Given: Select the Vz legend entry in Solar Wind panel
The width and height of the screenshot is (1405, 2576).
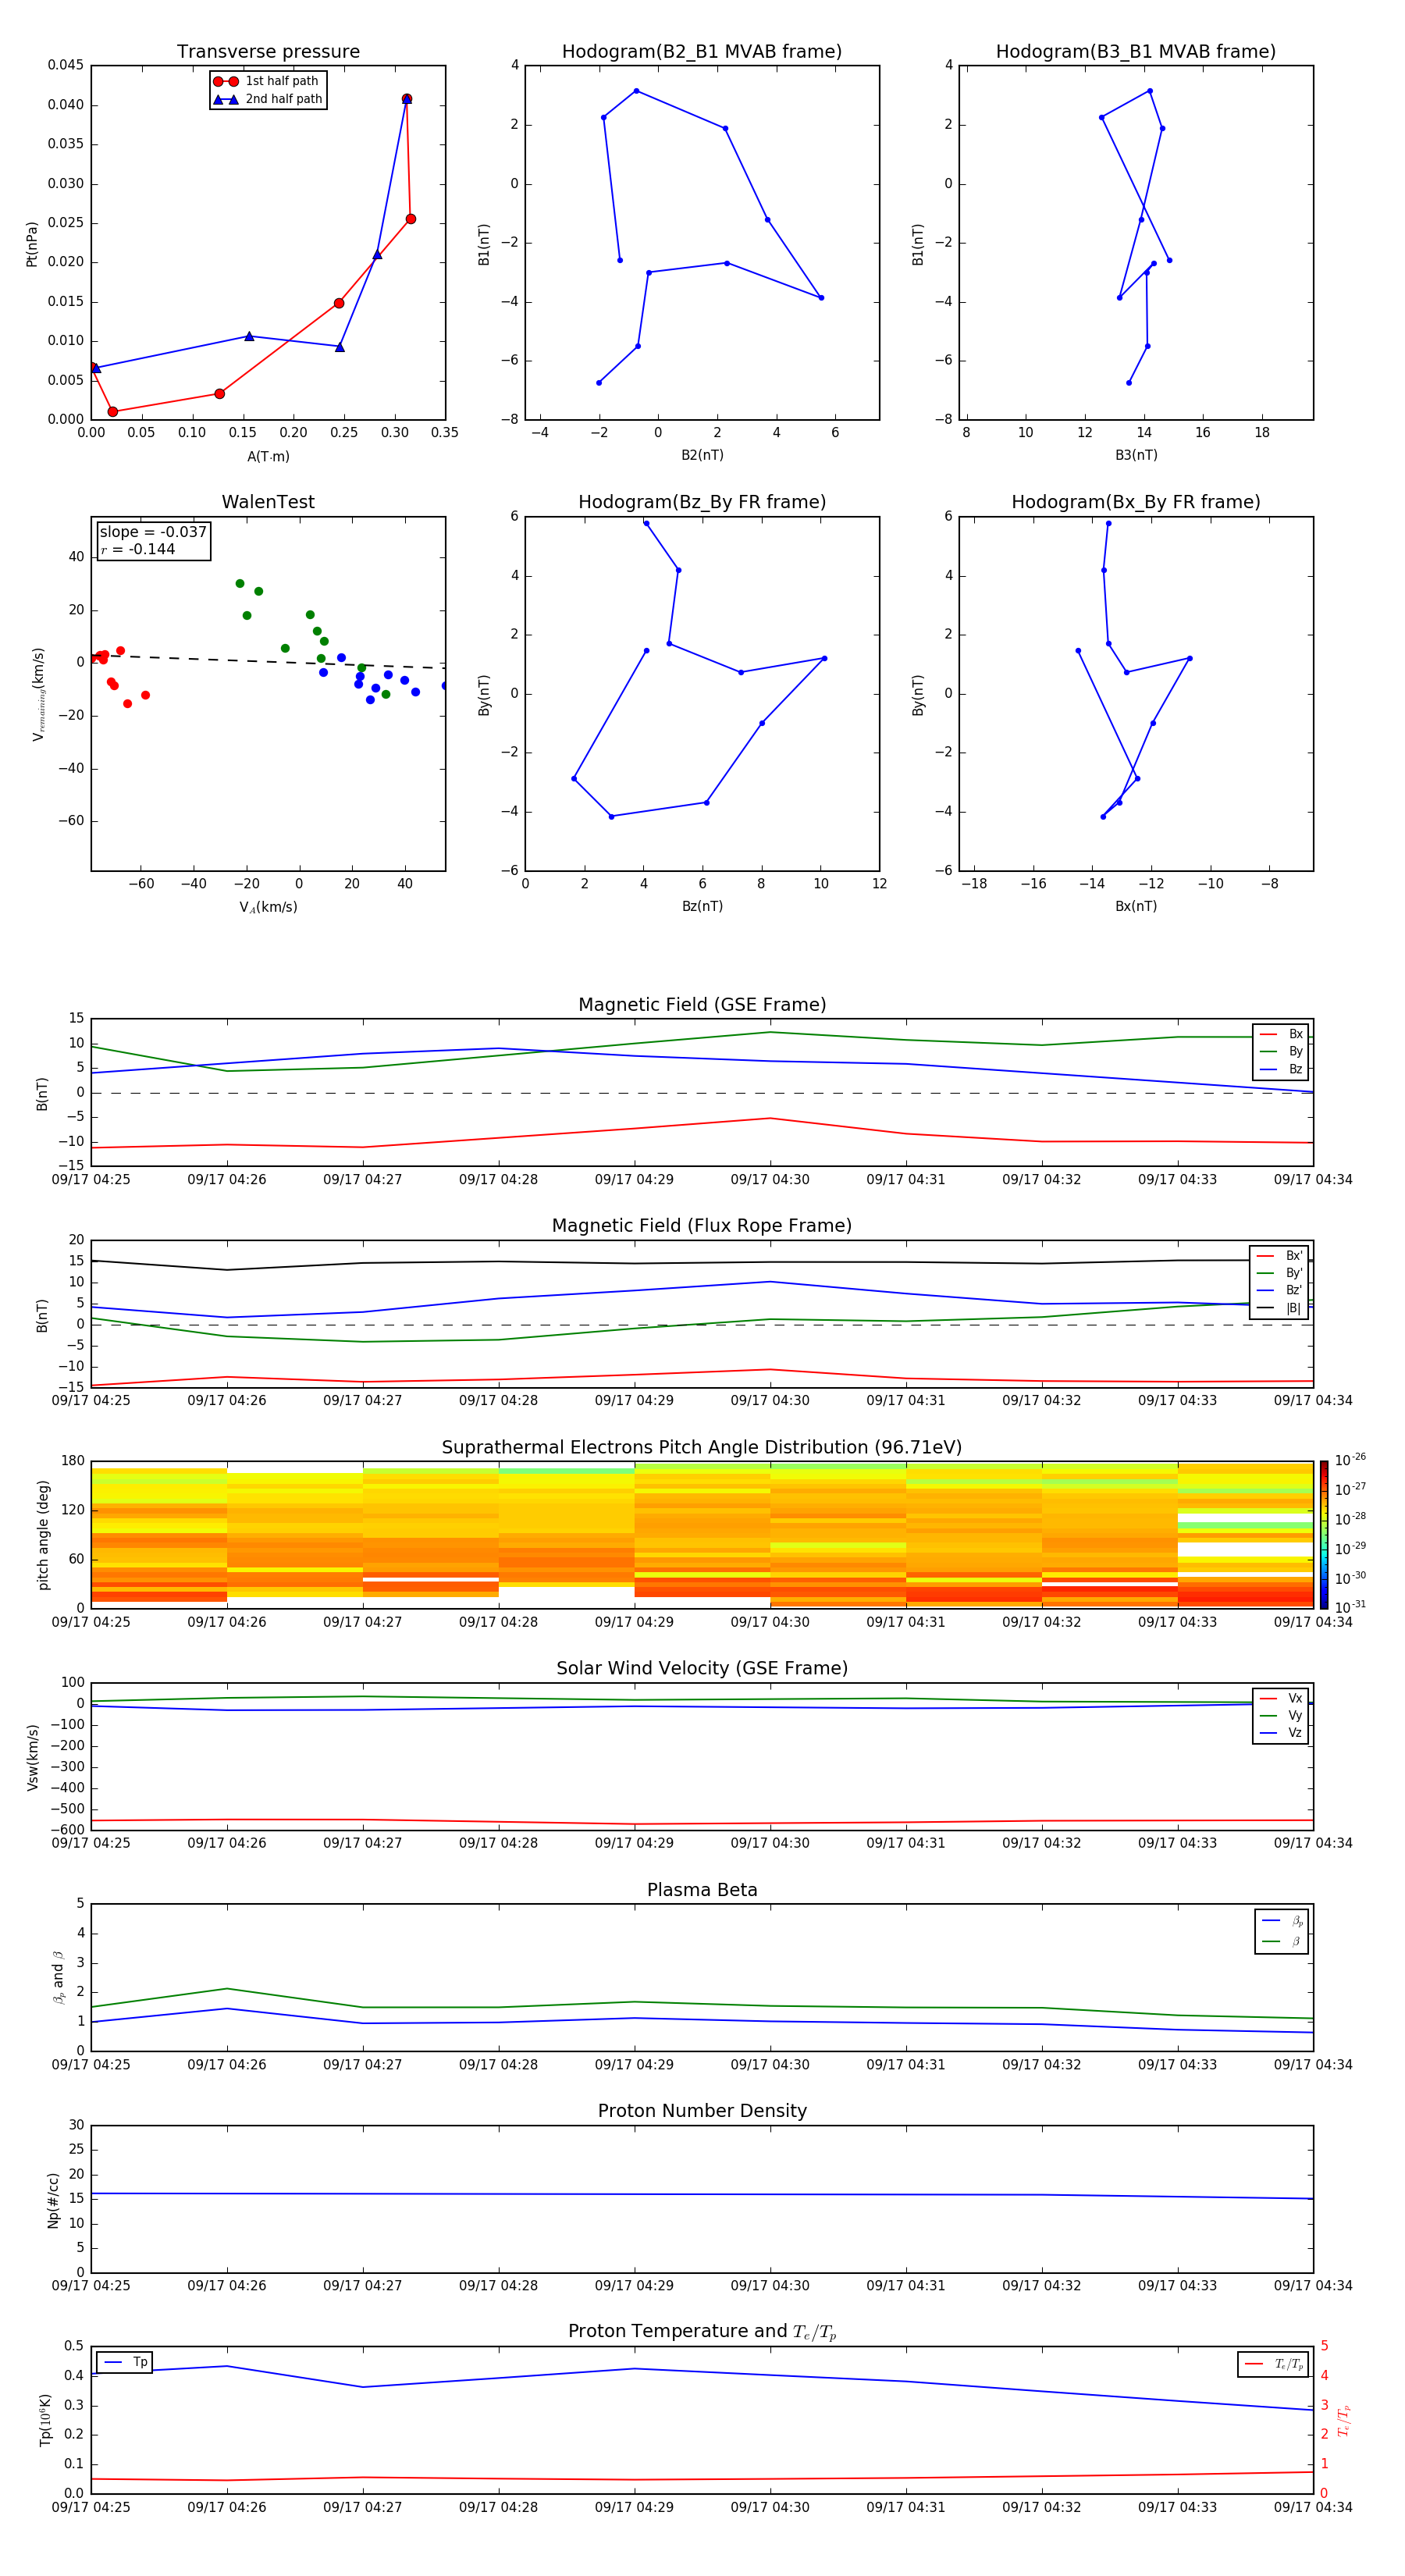Looking at the screenshot, I should [x=1281, y=1733].
